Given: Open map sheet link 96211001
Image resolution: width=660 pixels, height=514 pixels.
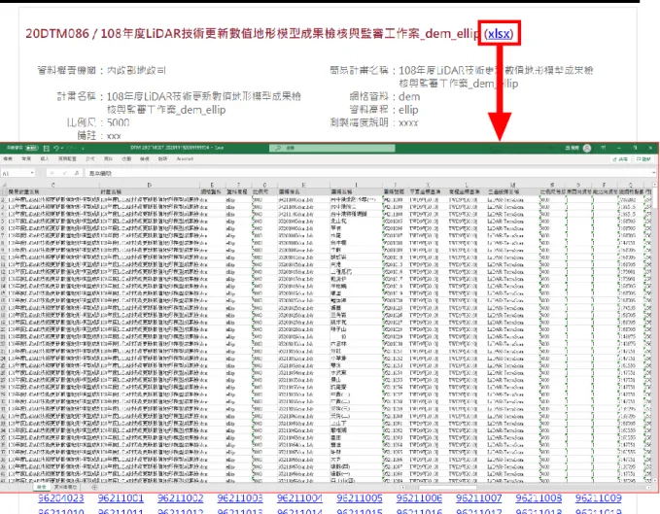Looking at the screenshot, I should [x=121, y=498].
